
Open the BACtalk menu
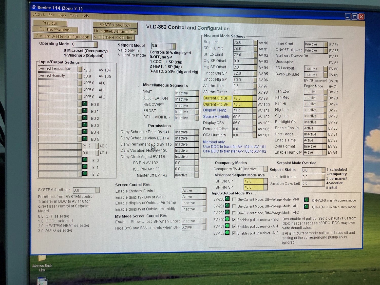pyautogui.click(x=39, y=15)
